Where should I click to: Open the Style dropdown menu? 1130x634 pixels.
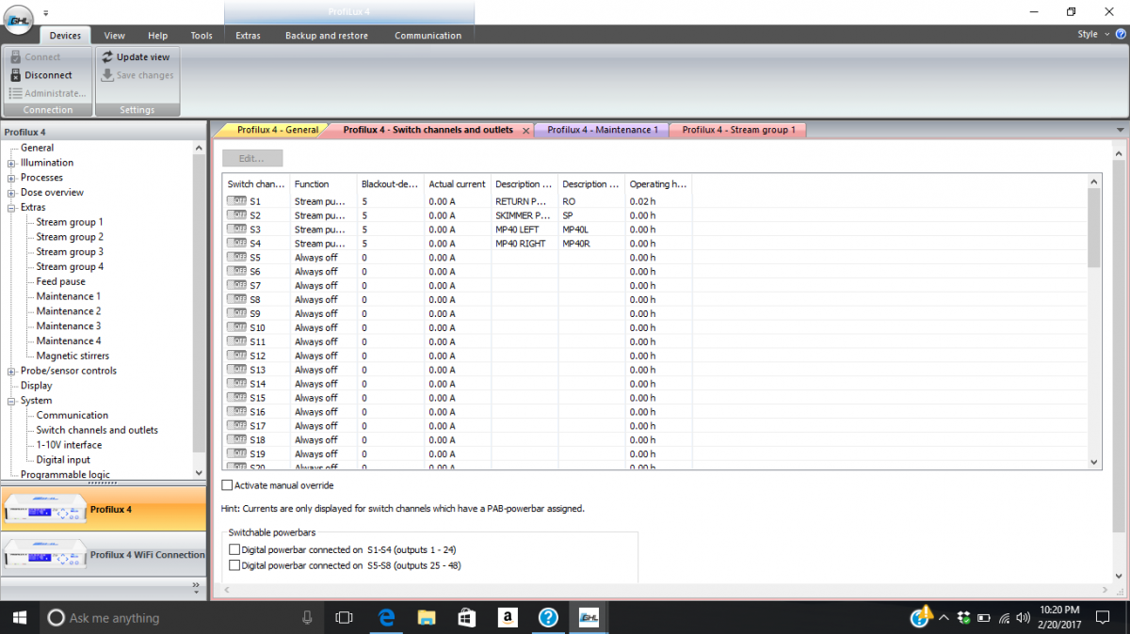pyautogui.click(x=1093, y=34)
